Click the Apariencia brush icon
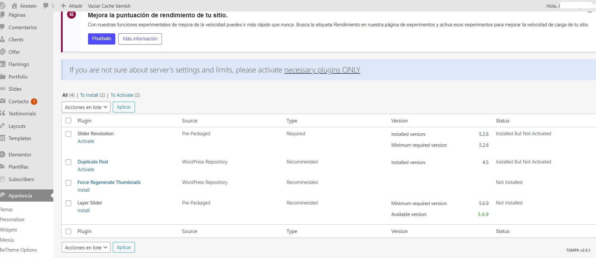Viewport: 596px width, 258px height. 3,195
